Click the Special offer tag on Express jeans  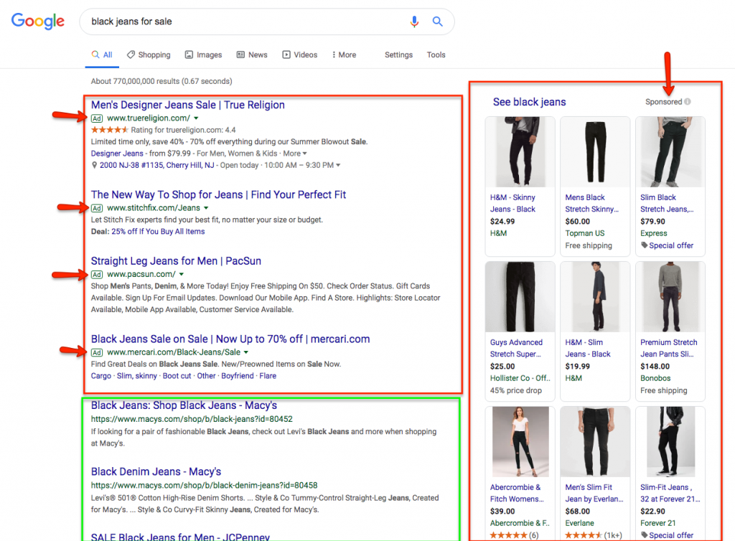click(x=667, y=245)
